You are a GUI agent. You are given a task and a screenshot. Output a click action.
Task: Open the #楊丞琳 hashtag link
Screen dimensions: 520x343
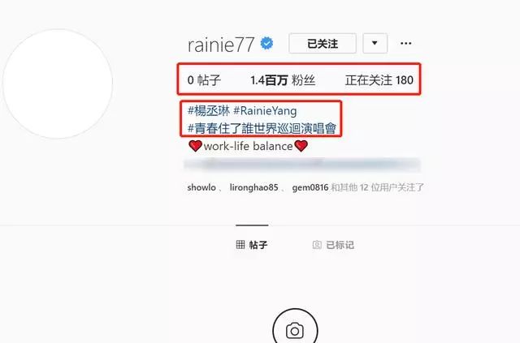point(209,110)
